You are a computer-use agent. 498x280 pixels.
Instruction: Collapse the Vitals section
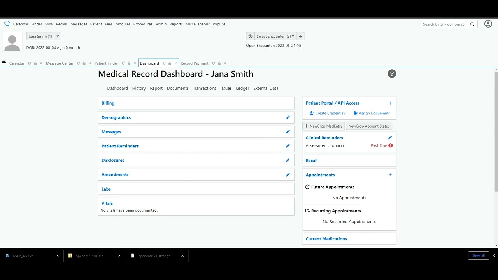coord(107,203)
